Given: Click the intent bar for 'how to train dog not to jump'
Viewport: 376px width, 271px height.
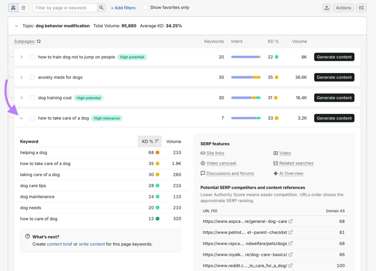Looking at the screenshot, I should click(246, 57).
